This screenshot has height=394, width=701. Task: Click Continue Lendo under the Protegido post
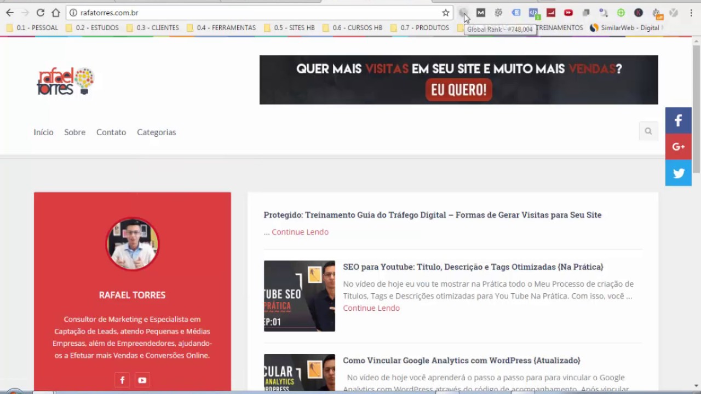click(300, 232)
